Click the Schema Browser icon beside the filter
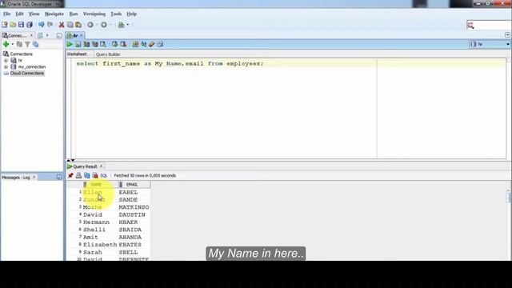 click(35, 45)
